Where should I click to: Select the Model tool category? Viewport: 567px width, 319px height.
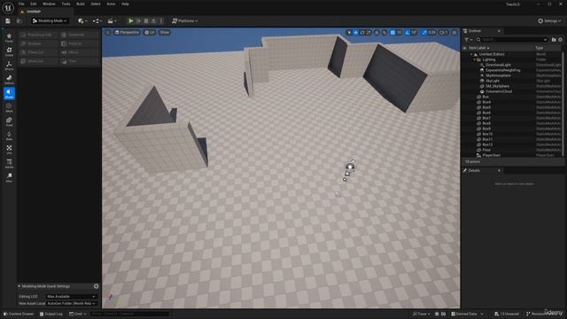[9, 93]
